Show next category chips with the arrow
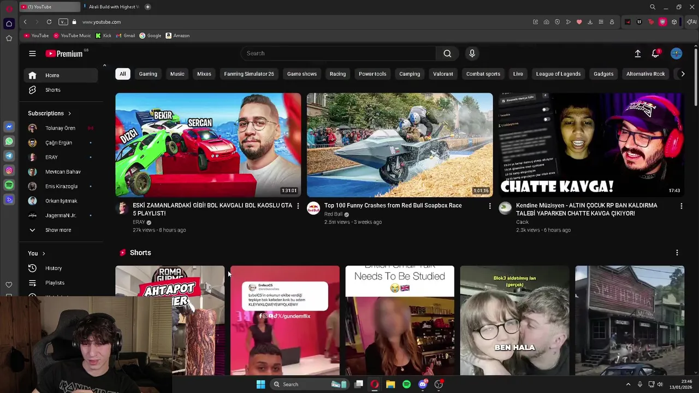 click(x=682, y=74)
